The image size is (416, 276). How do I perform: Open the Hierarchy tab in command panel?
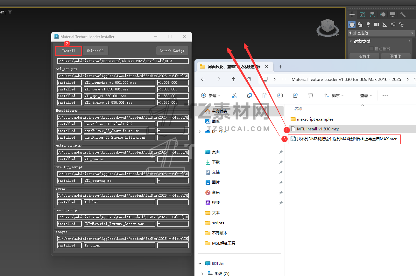pos(372,14)
